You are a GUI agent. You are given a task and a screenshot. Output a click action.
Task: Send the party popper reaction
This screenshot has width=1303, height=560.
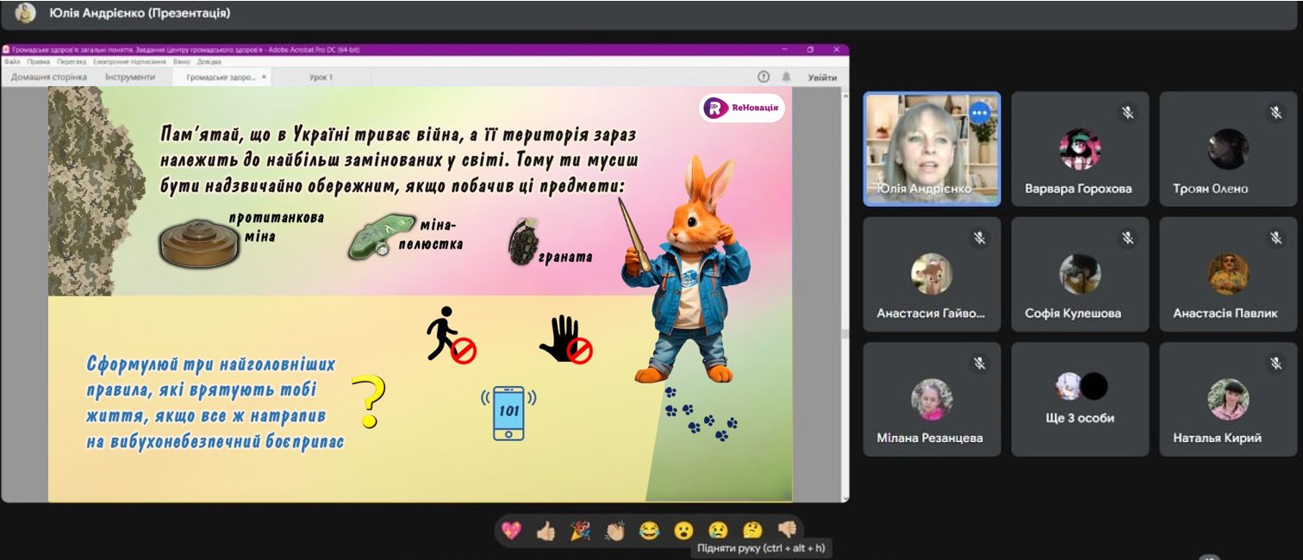580,531
